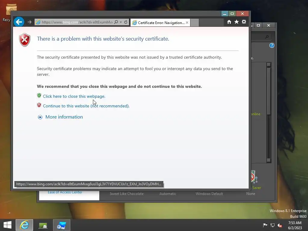Viewport: 308px width, 231px height.
Task: Continue to this website (not recommended) link
Action: 86,106
